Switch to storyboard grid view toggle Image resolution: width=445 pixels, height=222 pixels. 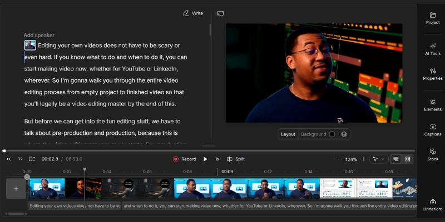pos(408,159)
